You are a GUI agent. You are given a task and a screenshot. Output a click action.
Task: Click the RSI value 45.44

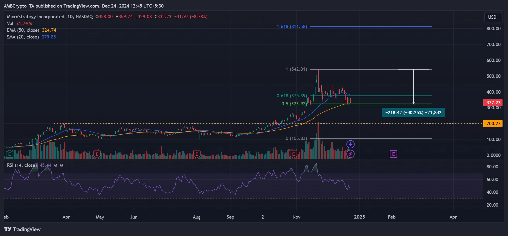[45, 165]
